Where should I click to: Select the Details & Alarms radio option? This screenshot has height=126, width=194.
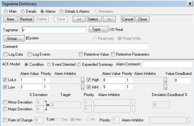point(62,11)
